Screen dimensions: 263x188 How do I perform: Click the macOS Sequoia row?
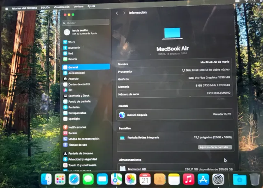pyautogui.click(x=175, y=115)
